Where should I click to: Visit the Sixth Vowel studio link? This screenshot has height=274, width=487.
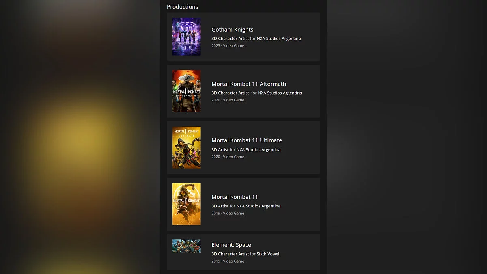click(268, 254)
